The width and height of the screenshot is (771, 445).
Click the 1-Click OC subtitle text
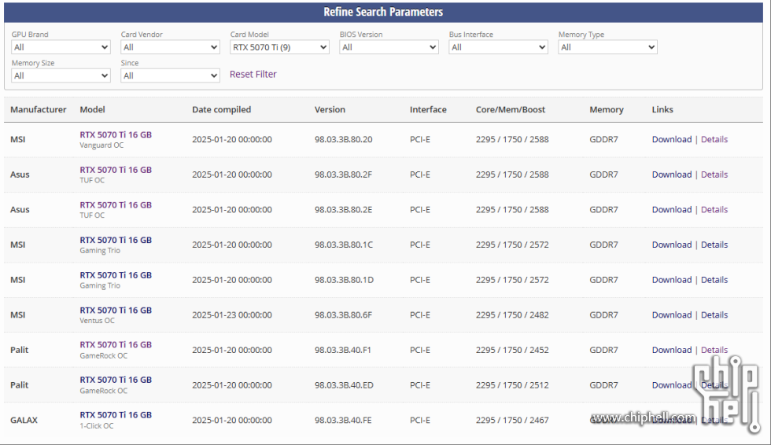[x=96, y=426]
